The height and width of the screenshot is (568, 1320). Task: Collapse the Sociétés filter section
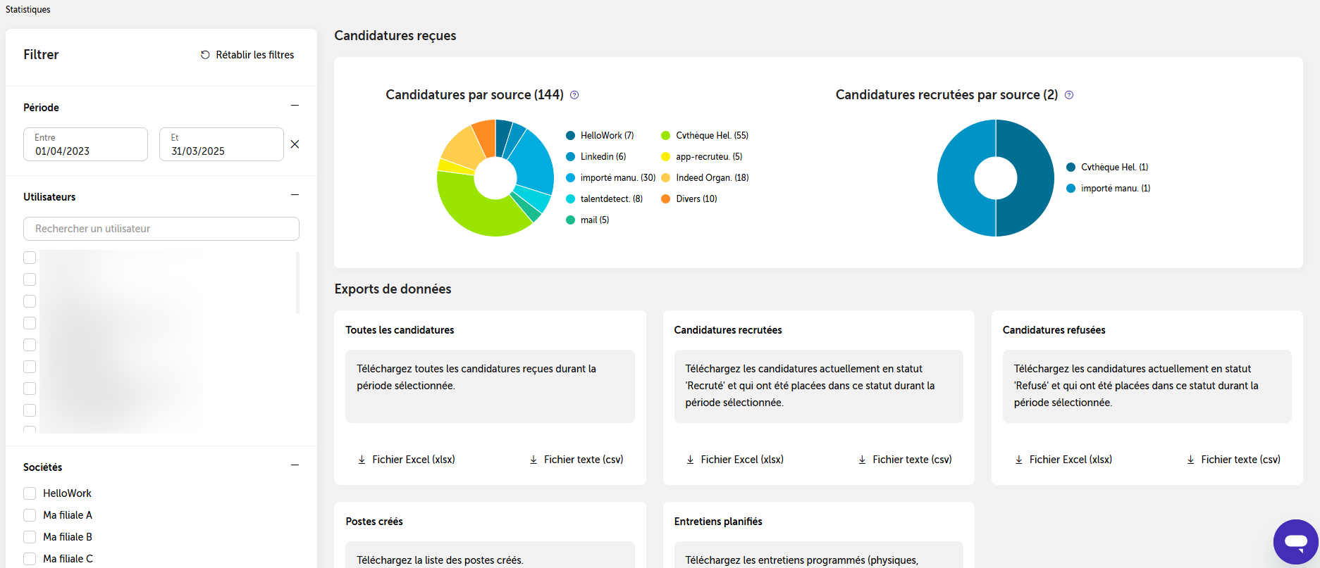pyautogui.click(x=295, y=465)
